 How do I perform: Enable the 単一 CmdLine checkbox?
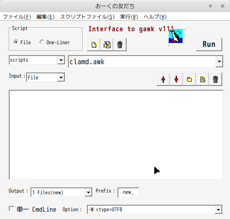pyautogui.click(x=11, y=209)
